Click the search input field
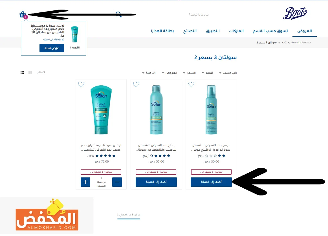Screen dimensions: 328x236 click(x=162, y=14)
